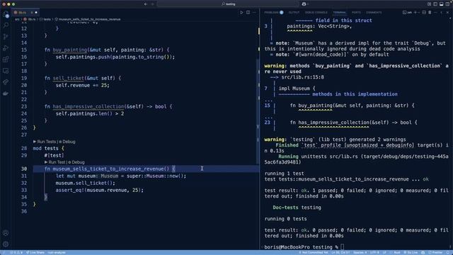Open new terminal launch profile dropdown
The width and height of the screenshot is (453, 255).
(x=418, y=13)
